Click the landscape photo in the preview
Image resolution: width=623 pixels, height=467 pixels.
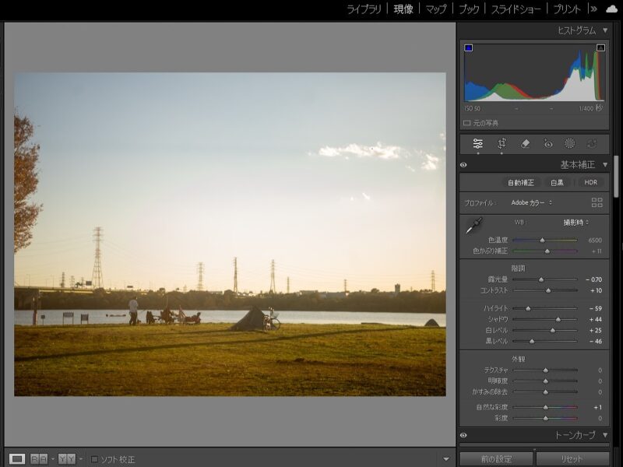(x=230, y=233)
